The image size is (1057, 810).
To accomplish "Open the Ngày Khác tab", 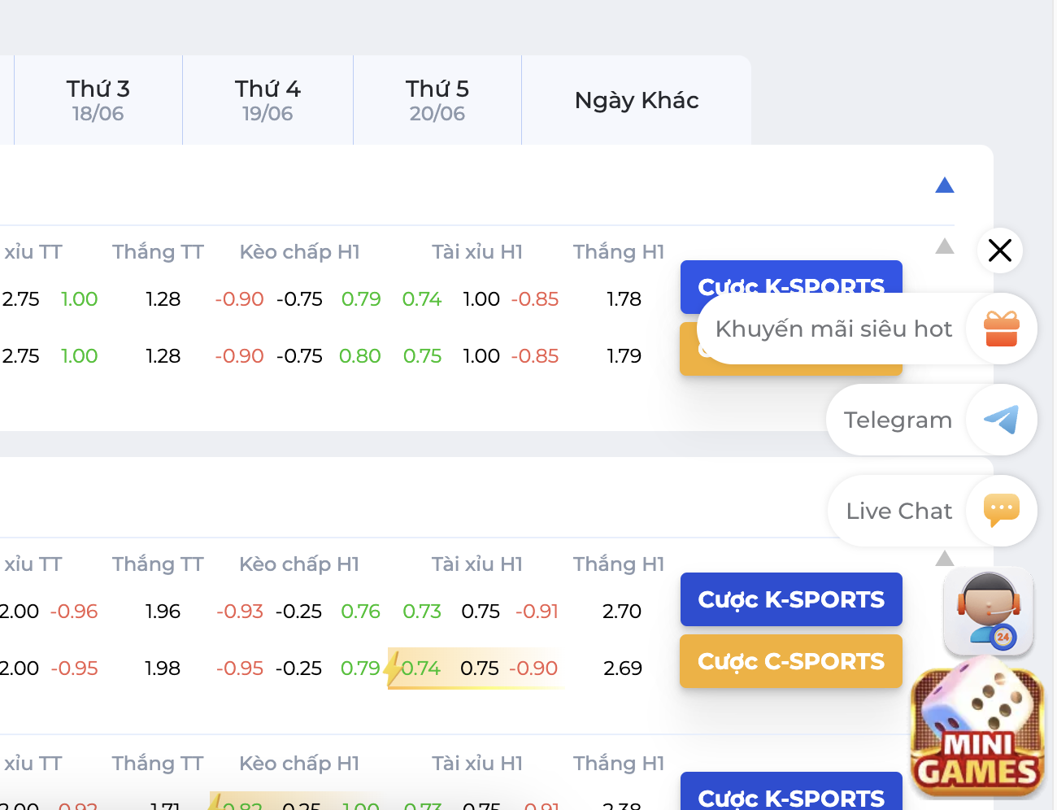I will (x=637, y=100).
